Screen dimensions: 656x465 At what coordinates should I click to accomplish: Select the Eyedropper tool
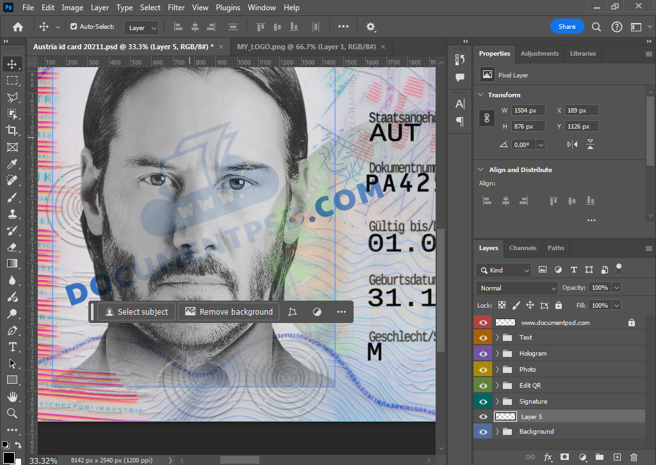(12, 164)
